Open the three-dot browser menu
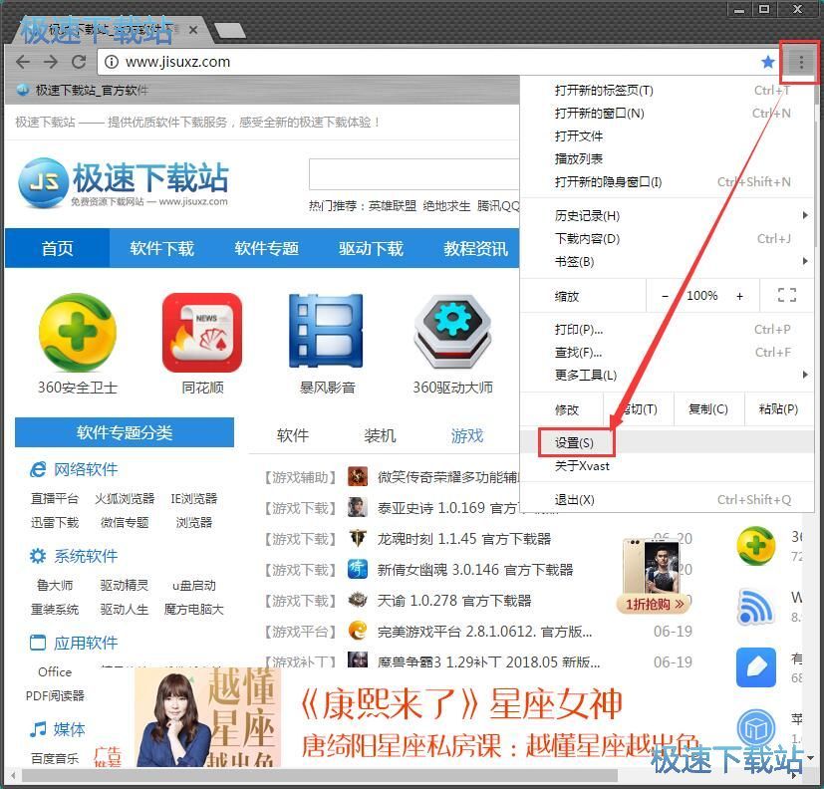 pyautogui.click(x=801, y=62)
